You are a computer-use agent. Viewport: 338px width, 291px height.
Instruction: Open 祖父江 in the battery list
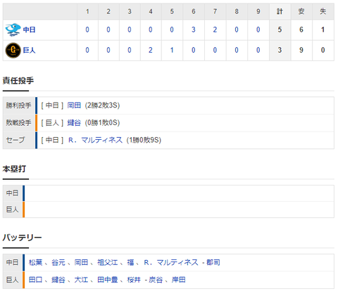click(x=108, y=262)
